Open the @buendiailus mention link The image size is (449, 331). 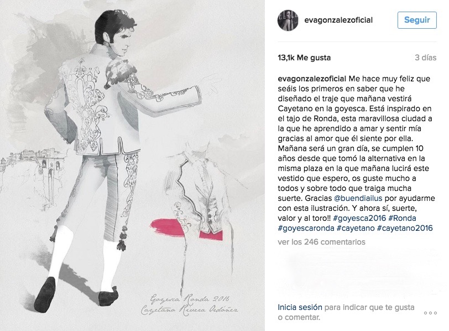(358, 198)
